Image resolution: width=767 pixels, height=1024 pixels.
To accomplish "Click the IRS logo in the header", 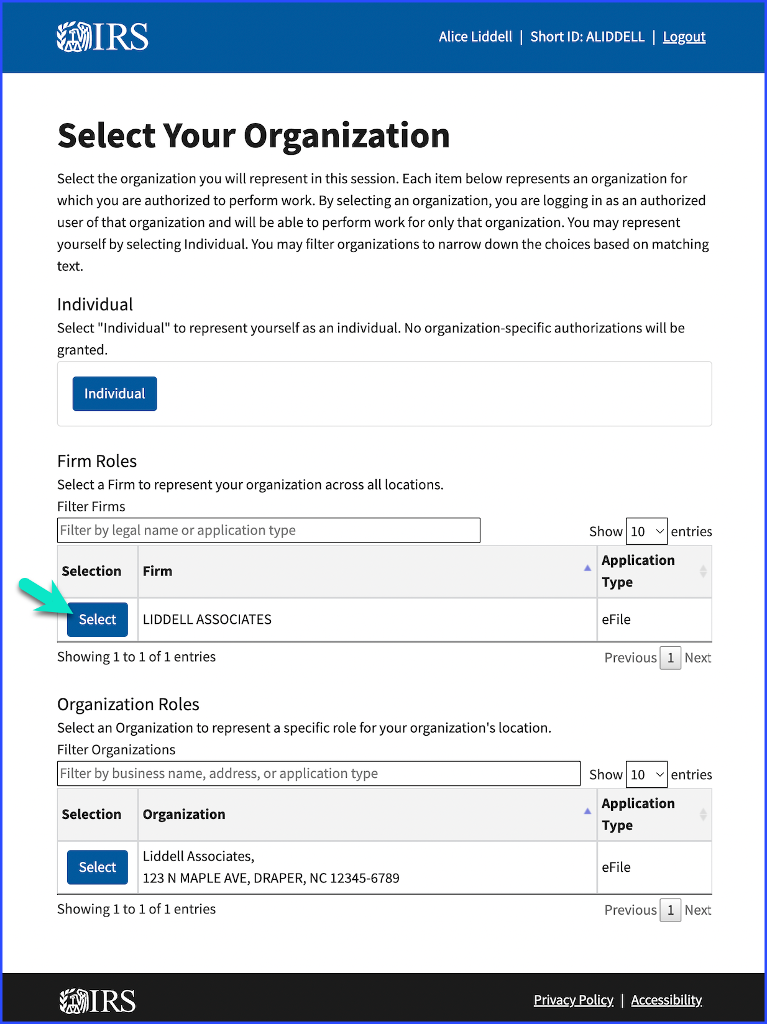I will pyautogui.click(x=103, y=37).
